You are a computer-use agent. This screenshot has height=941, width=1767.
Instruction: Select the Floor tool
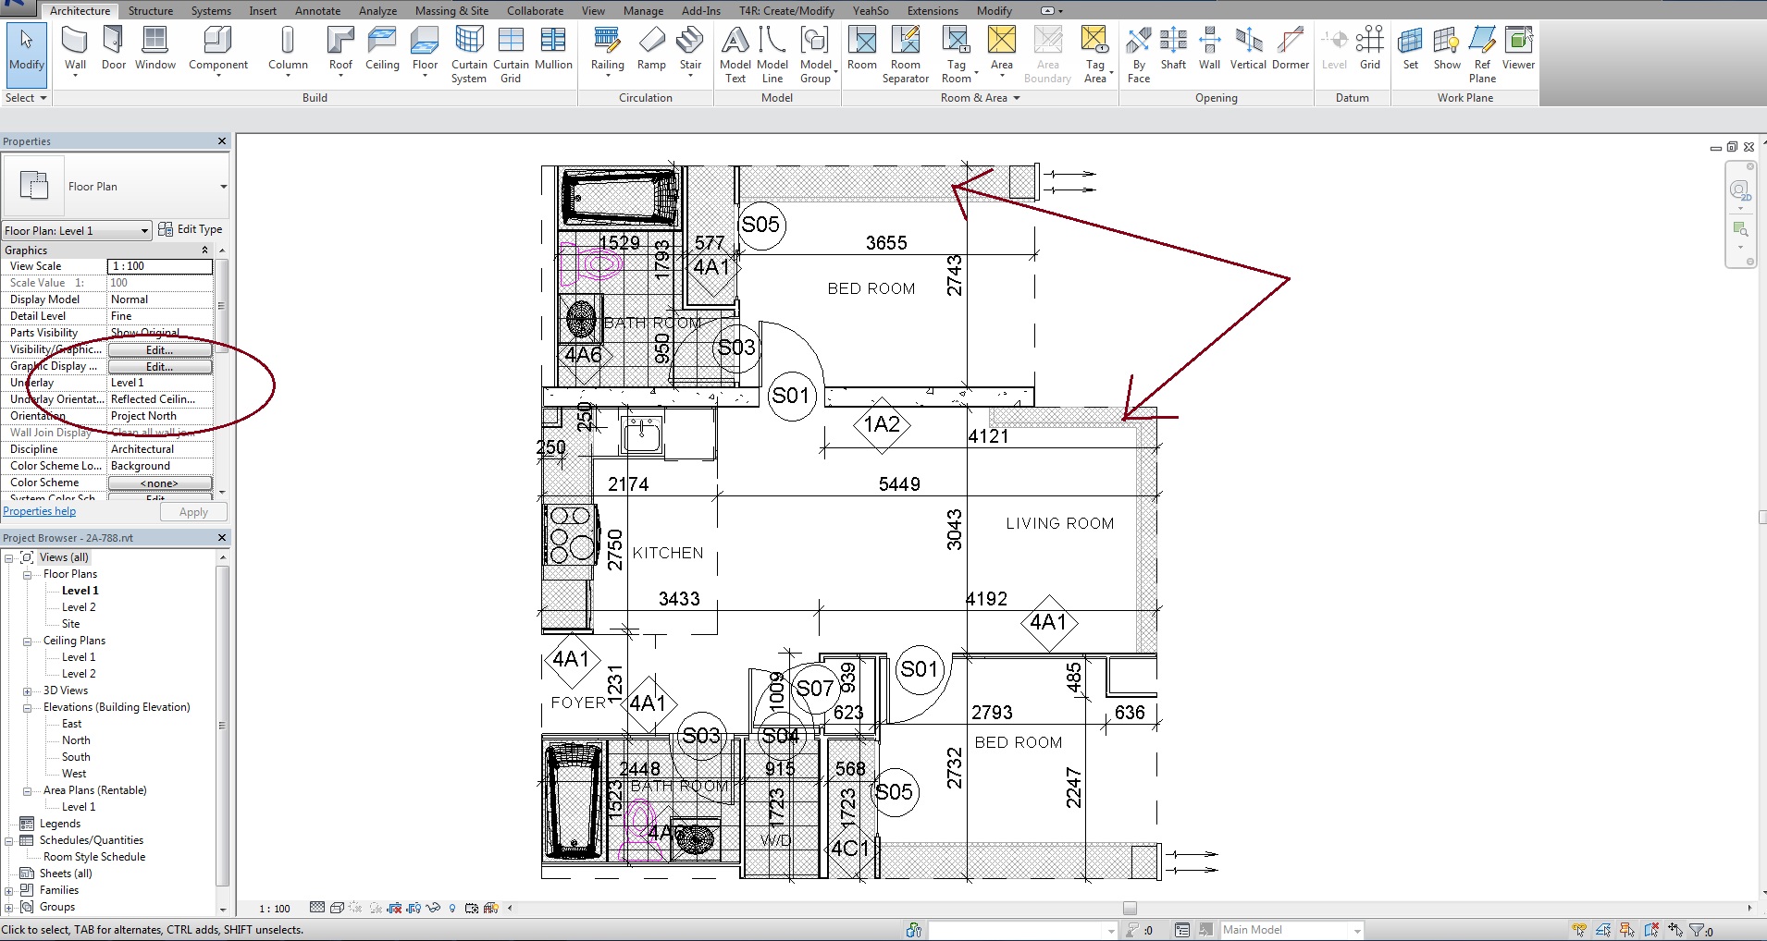click(x=425, y=51)
